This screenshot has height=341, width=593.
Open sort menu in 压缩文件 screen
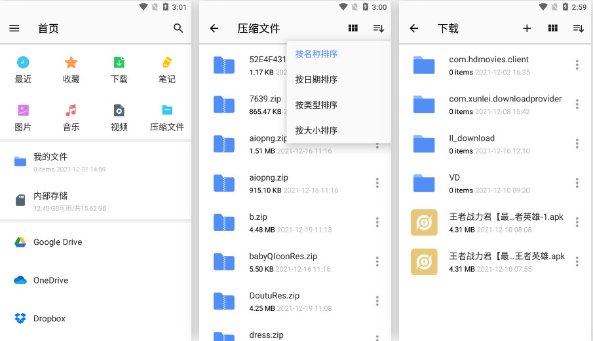(379, 28)
